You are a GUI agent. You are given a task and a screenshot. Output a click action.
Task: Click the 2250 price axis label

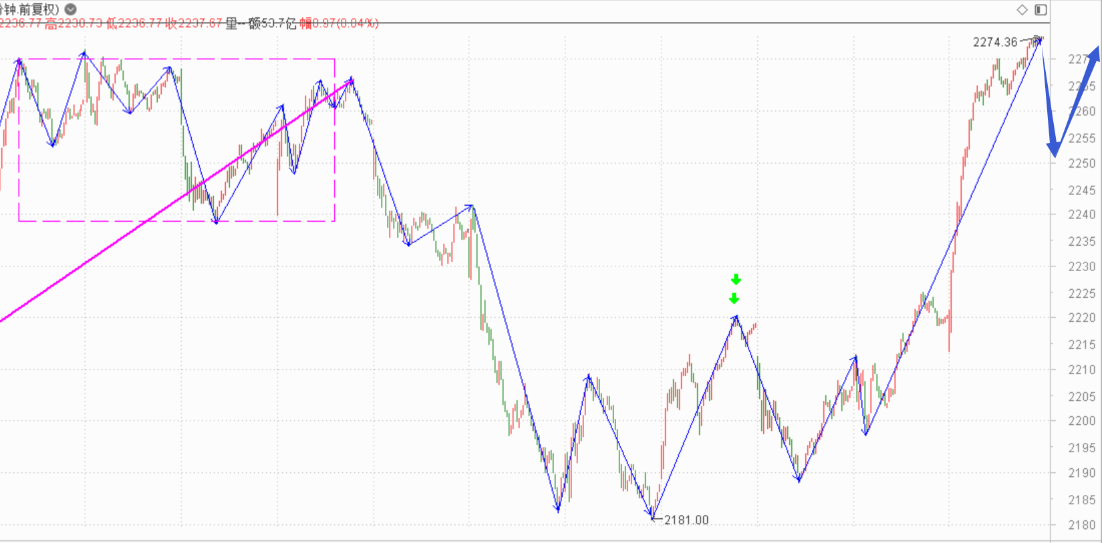[1081, 163]
